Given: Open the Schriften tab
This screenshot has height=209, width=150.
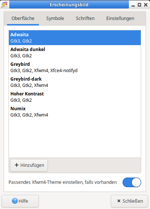Looking at the screenshot, I should [85, 18].
